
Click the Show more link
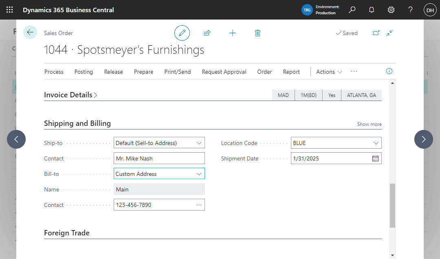(369, 124)
